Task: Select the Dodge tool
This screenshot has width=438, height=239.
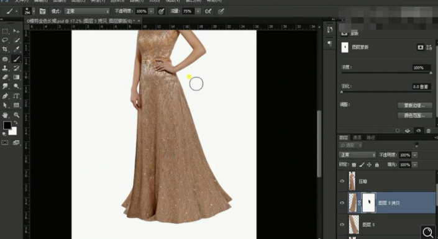Action: (x=17, y=86)
